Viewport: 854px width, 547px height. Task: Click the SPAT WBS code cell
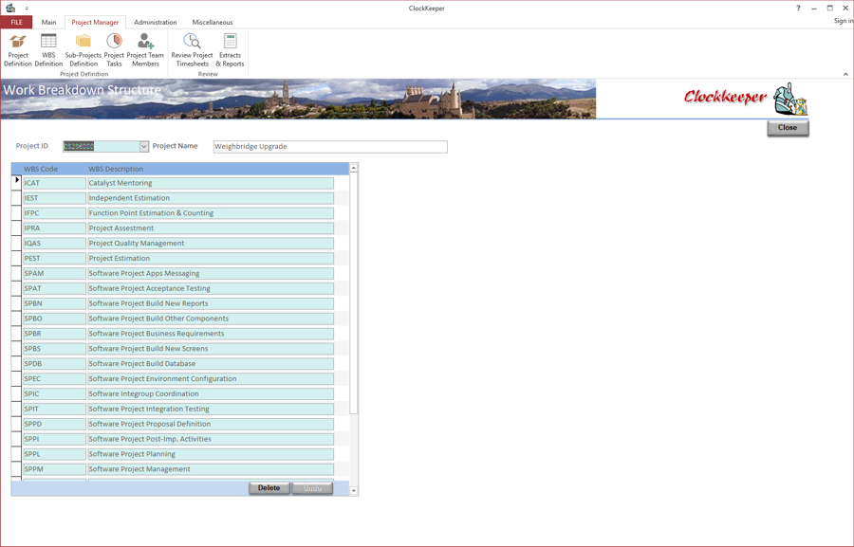[x=54, y=288]
